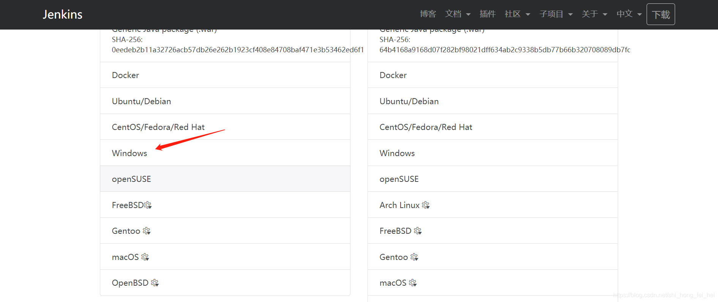Choose Windows in the right column
The height and width of the screenshot is (302, 718).
[493, 153]
